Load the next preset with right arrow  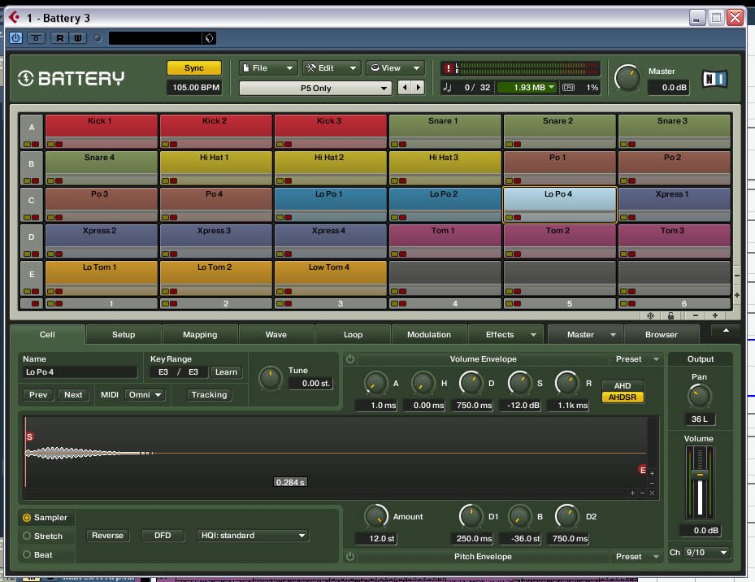(x=418, y=88)
